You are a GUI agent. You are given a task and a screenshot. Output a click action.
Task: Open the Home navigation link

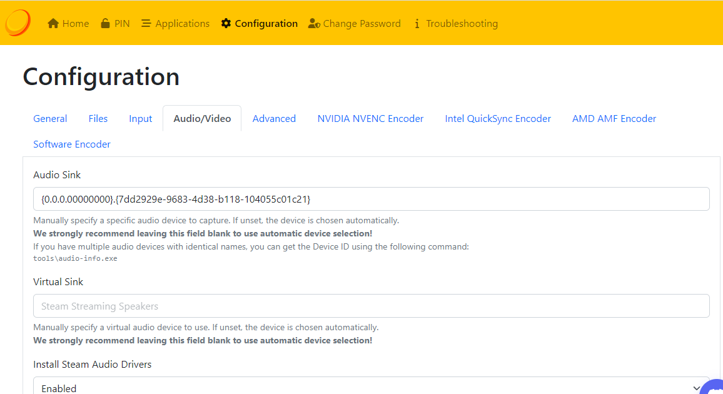[x=68, y=24]
